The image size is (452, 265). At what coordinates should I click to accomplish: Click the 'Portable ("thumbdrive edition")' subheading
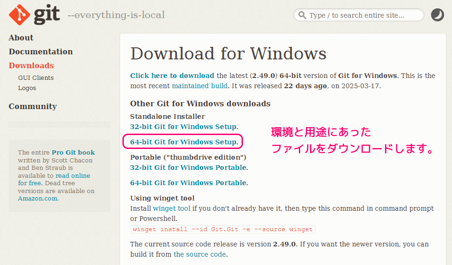pyautogui.click(x=188, y=157)
